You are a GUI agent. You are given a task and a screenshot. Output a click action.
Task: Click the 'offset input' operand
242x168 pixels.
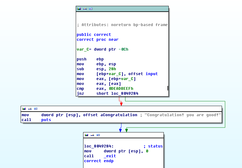(143, 74)
